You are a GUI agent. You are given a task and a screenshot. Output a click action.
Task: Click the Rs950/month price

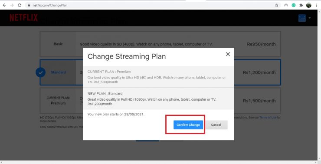tap(261, 44)
